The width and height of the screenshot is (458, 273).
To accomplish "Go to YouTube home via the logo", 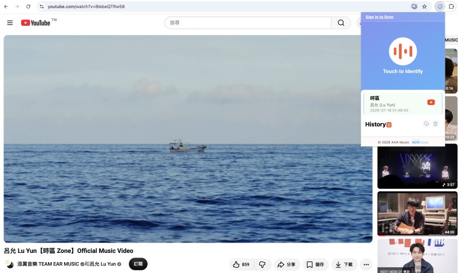I will click(x=35, y=22).
